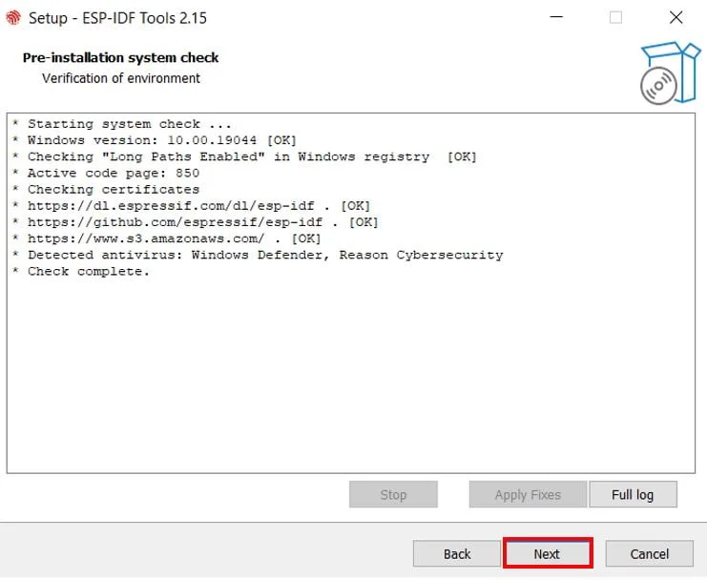
Task: Select the "Detected antivirus" log line
Action: [x=258, y=255]
